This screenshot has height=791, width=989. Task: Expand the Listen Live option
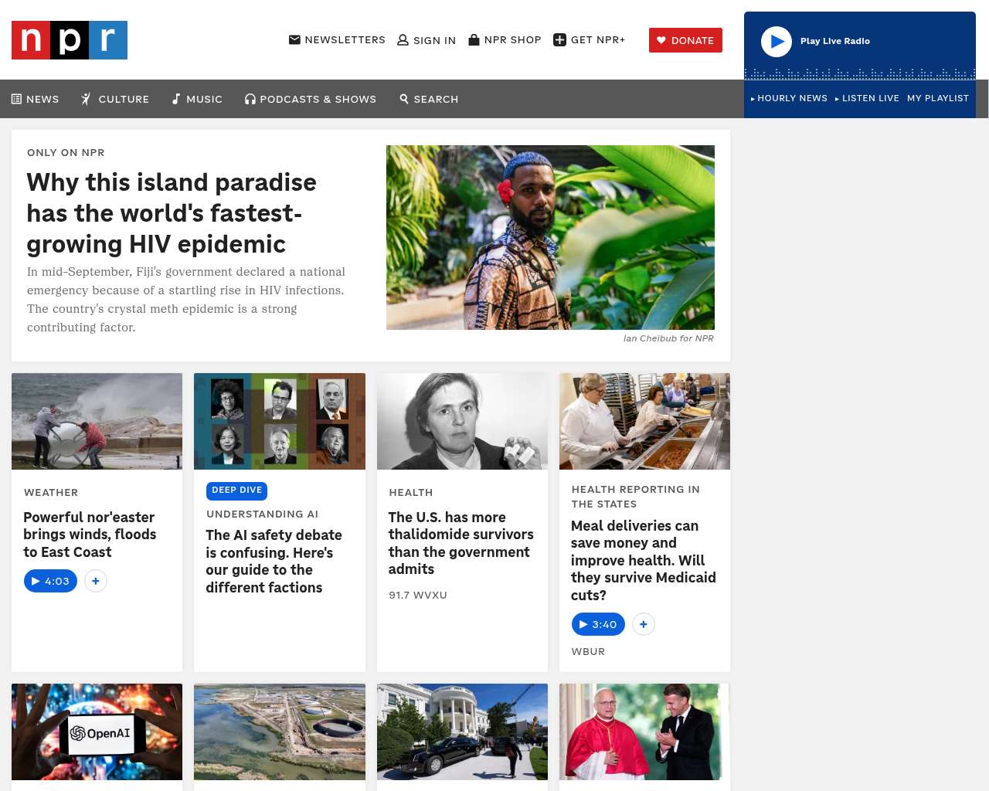click(x=867, y=98)
